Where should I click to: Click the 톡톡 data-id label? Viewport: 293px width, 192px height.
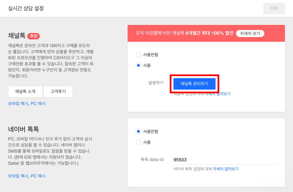click(x=152, y=159)
